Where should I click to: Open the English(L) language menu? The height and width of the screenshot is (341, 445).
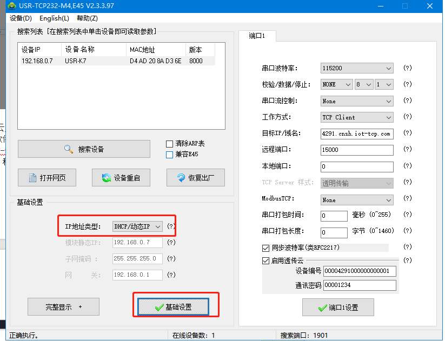[x=54, y=18]
